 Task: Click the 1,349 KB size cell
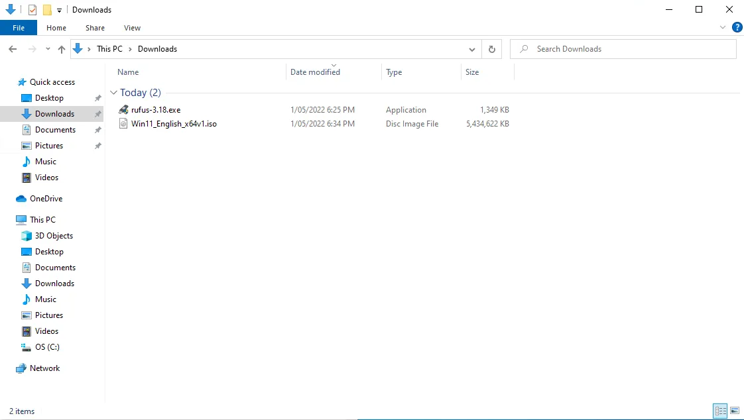pos(495,109)
